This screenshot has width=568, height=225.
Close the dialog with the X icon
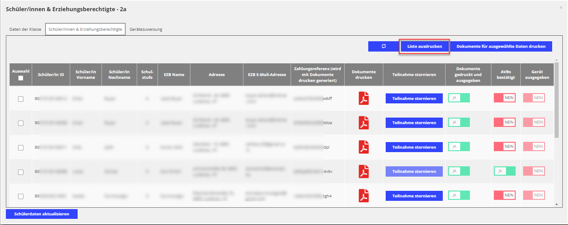click(561, 8)
